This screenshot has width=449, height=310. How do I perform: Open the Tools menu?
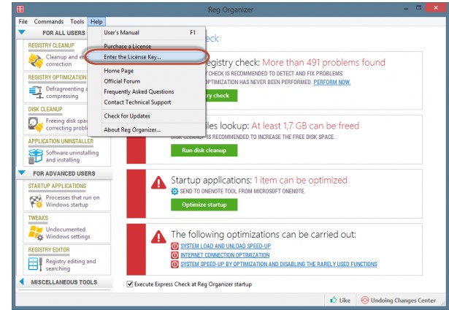(x=77, y=22)
